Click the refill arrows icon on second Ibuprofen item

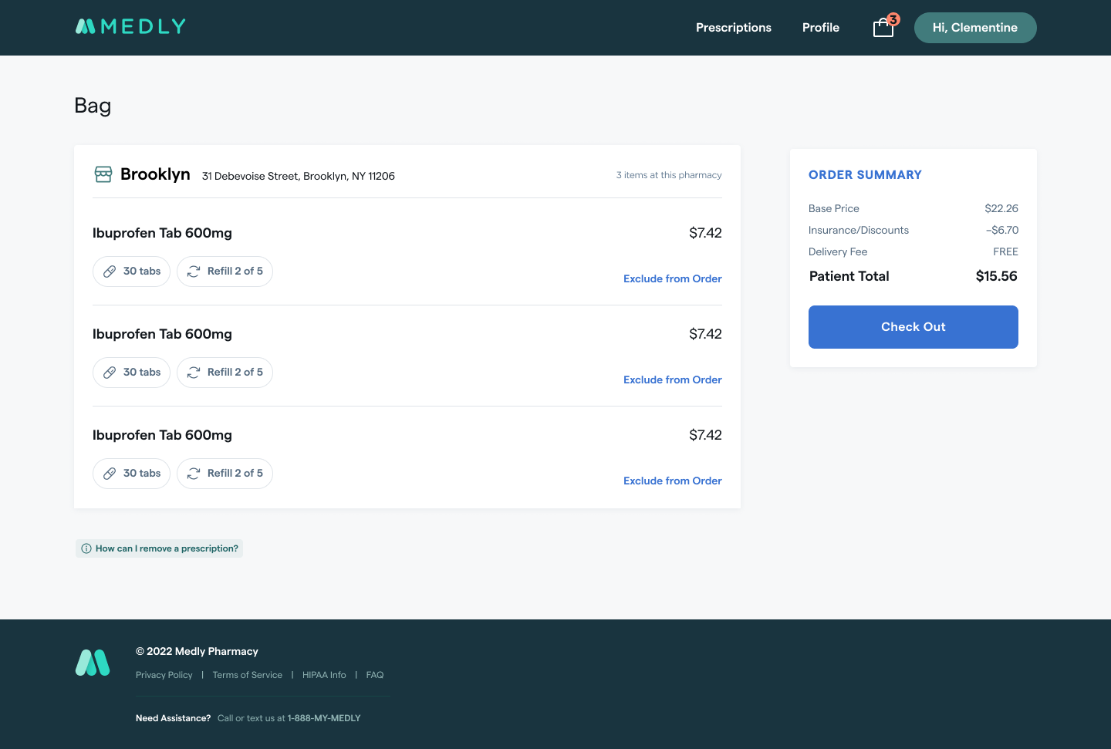194,373
